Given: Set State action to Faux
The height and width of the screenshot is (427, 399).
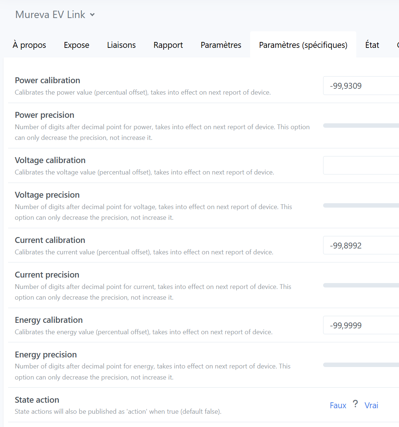Looking at the screenshot, I should (x=338, y=405).
